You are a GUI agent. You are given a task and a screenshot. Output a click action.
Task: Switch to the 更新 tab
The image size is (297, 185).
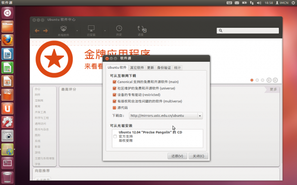pyautogui.click(x=150, y=68)
